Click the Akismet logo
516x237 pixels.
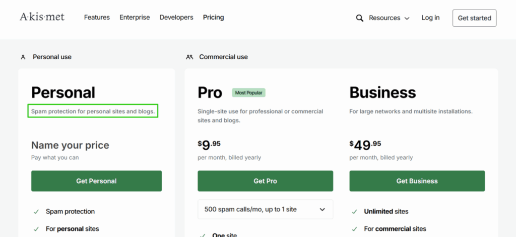[42, 18]
